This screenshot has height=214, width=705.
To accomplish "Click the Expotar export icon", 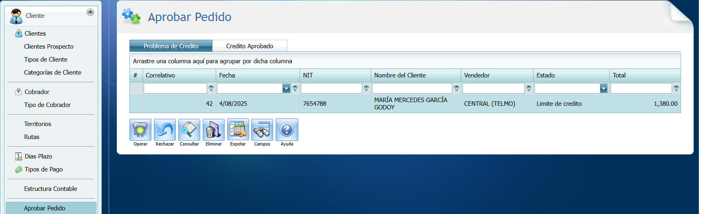I will 238,130.
